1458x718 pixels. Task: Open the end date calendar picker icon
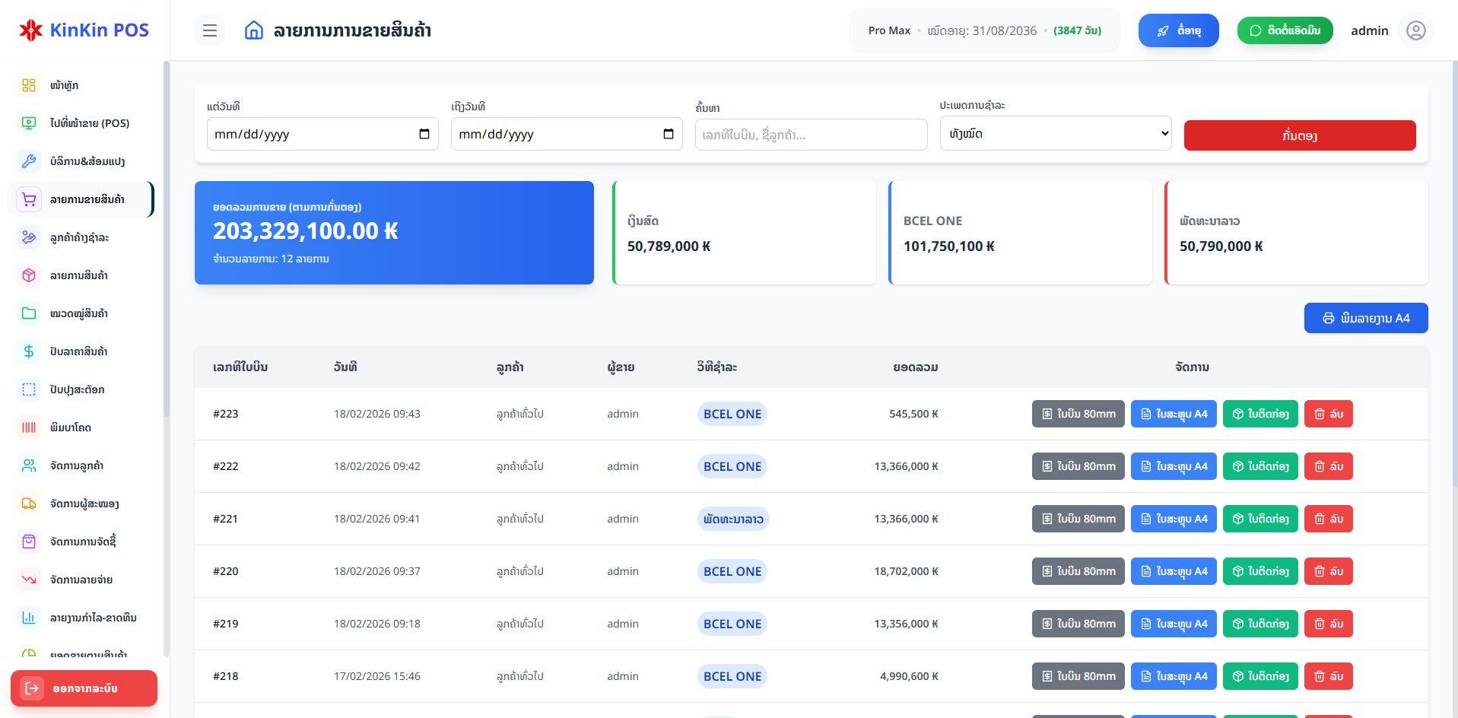click(669, 135)
